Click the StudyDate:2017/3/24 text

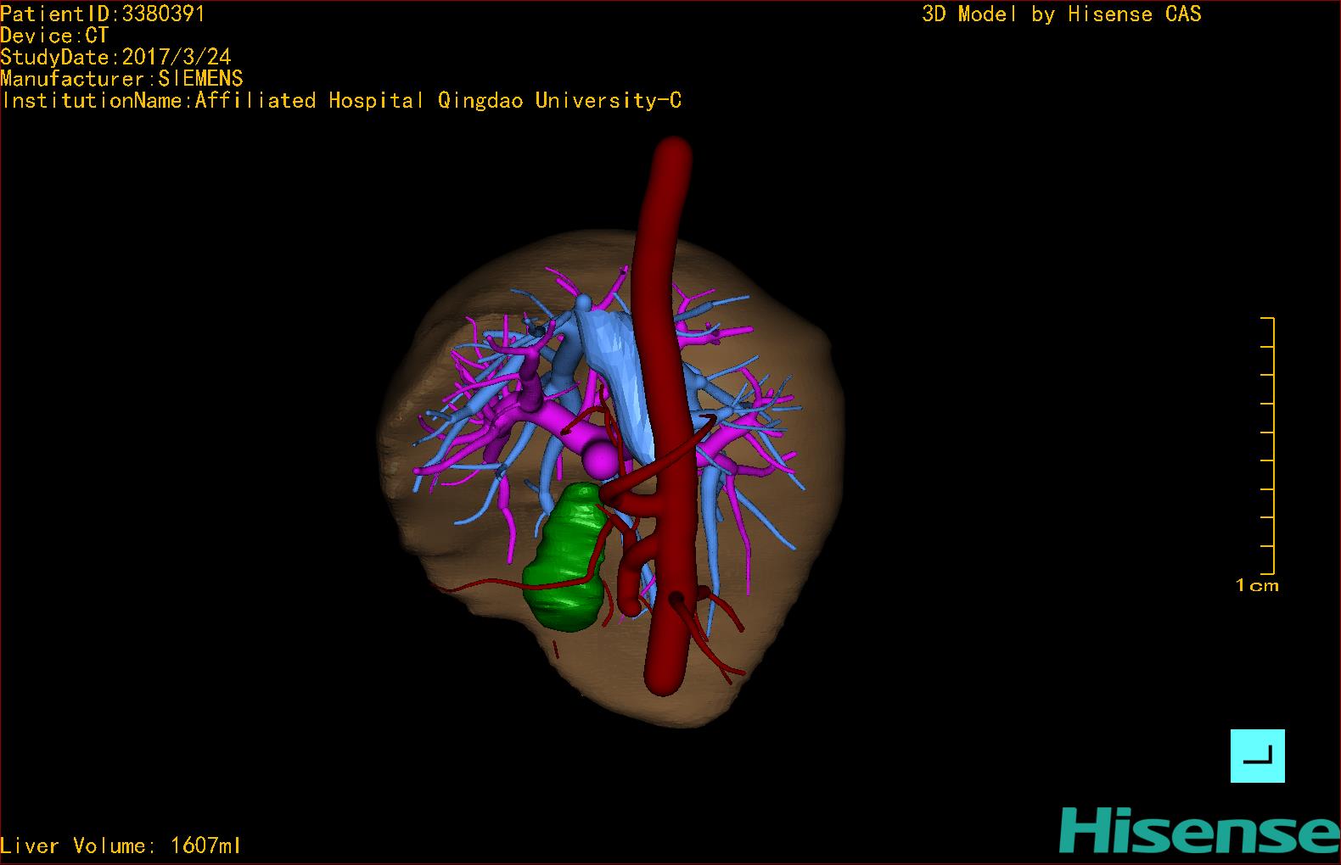tap(115, 57)
